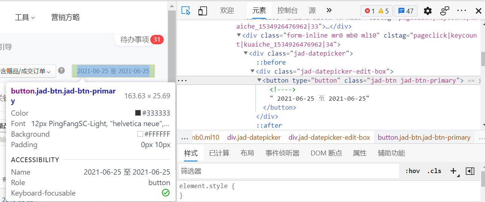Viewport: 485px width, 202px height.
Task: Toggle .cls class editor
Action: click(434, 171)
